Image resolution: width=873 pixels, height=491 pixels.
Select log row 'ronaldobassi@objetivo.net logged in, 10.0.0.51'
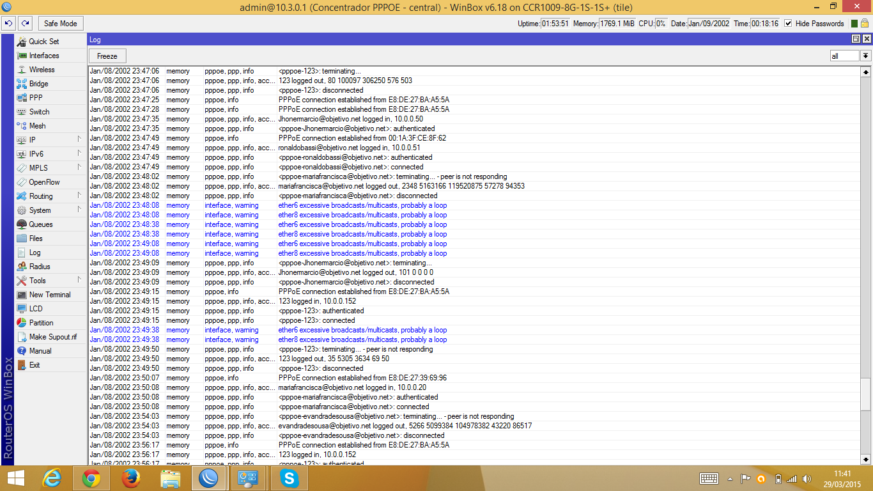coord(475,148)
